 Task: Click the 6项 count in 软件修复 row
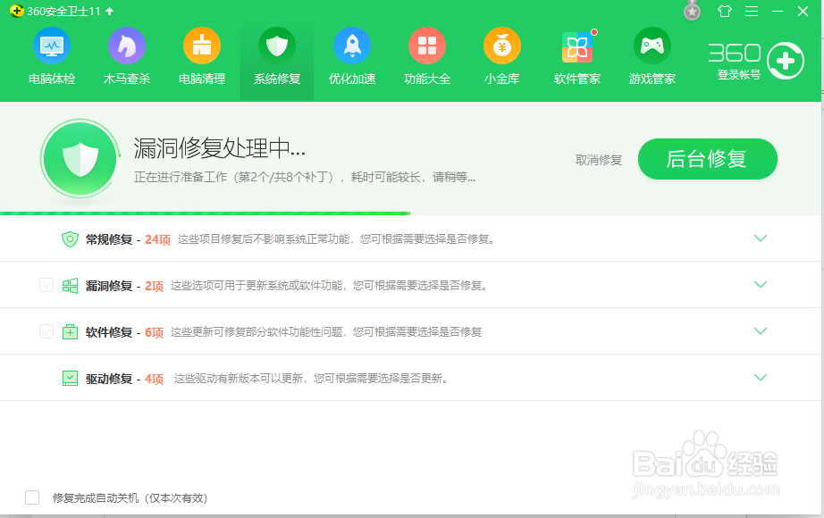coord(154,332)
